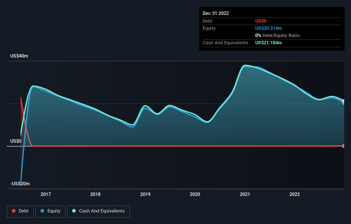
Task: Toggle the Debt legend button
Action: pos(21,211)
